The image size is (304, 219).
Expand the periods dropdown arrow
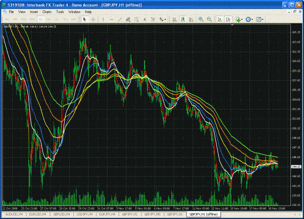coord(252,19)
